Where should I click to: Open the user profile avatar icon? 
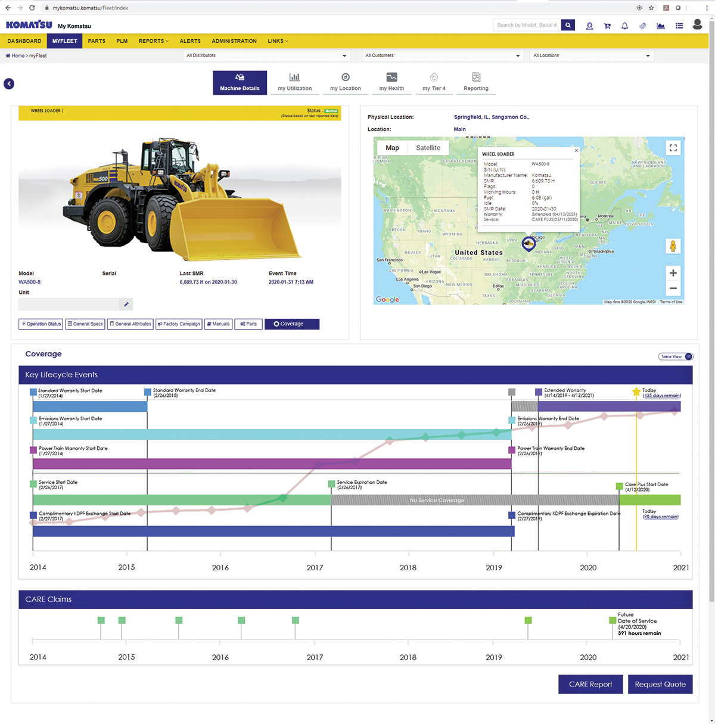click(697, 26)
